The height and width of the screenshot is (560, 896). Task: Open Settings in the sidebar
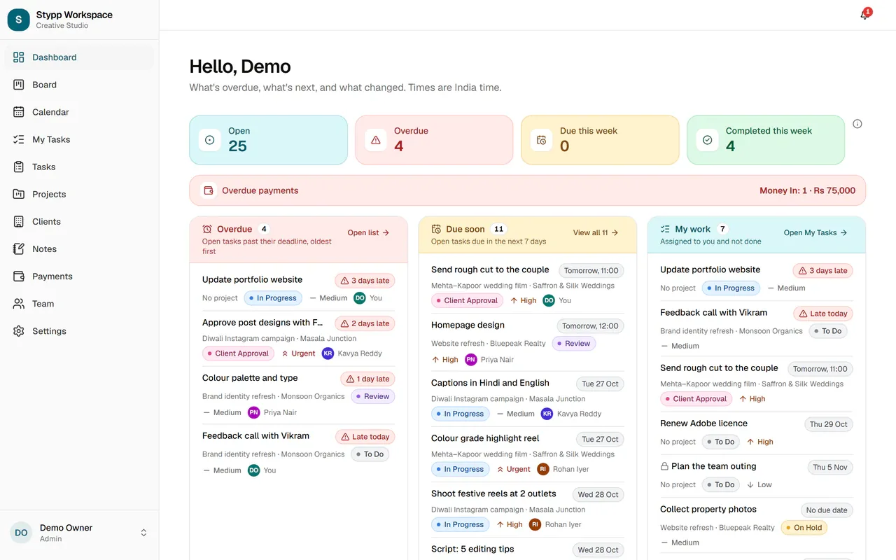click(79, 331)
